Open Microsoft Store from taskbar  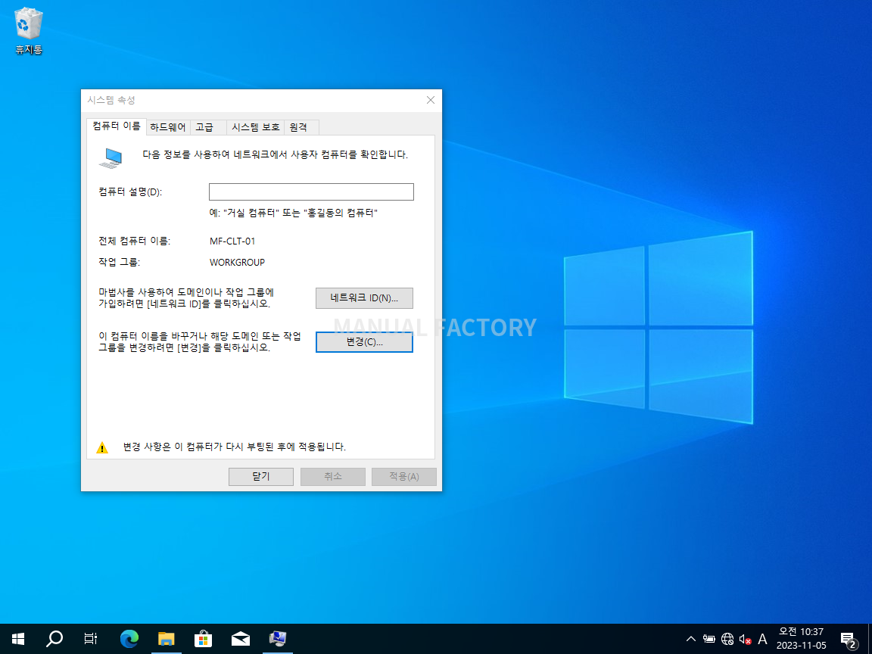(x=203, y=639)
